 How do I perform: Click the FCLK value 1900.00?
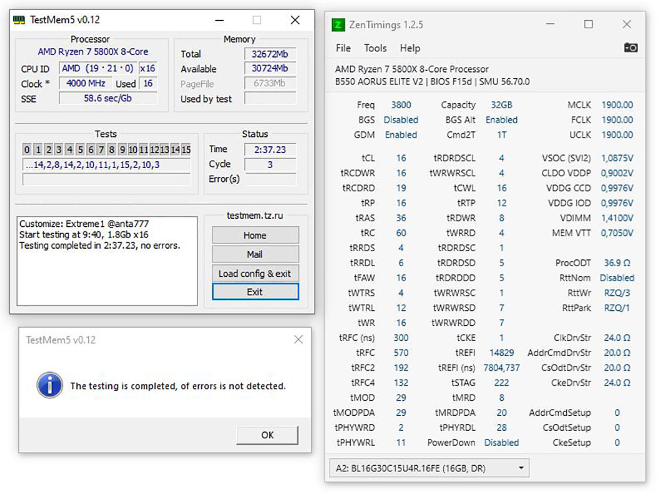[617, 120]
